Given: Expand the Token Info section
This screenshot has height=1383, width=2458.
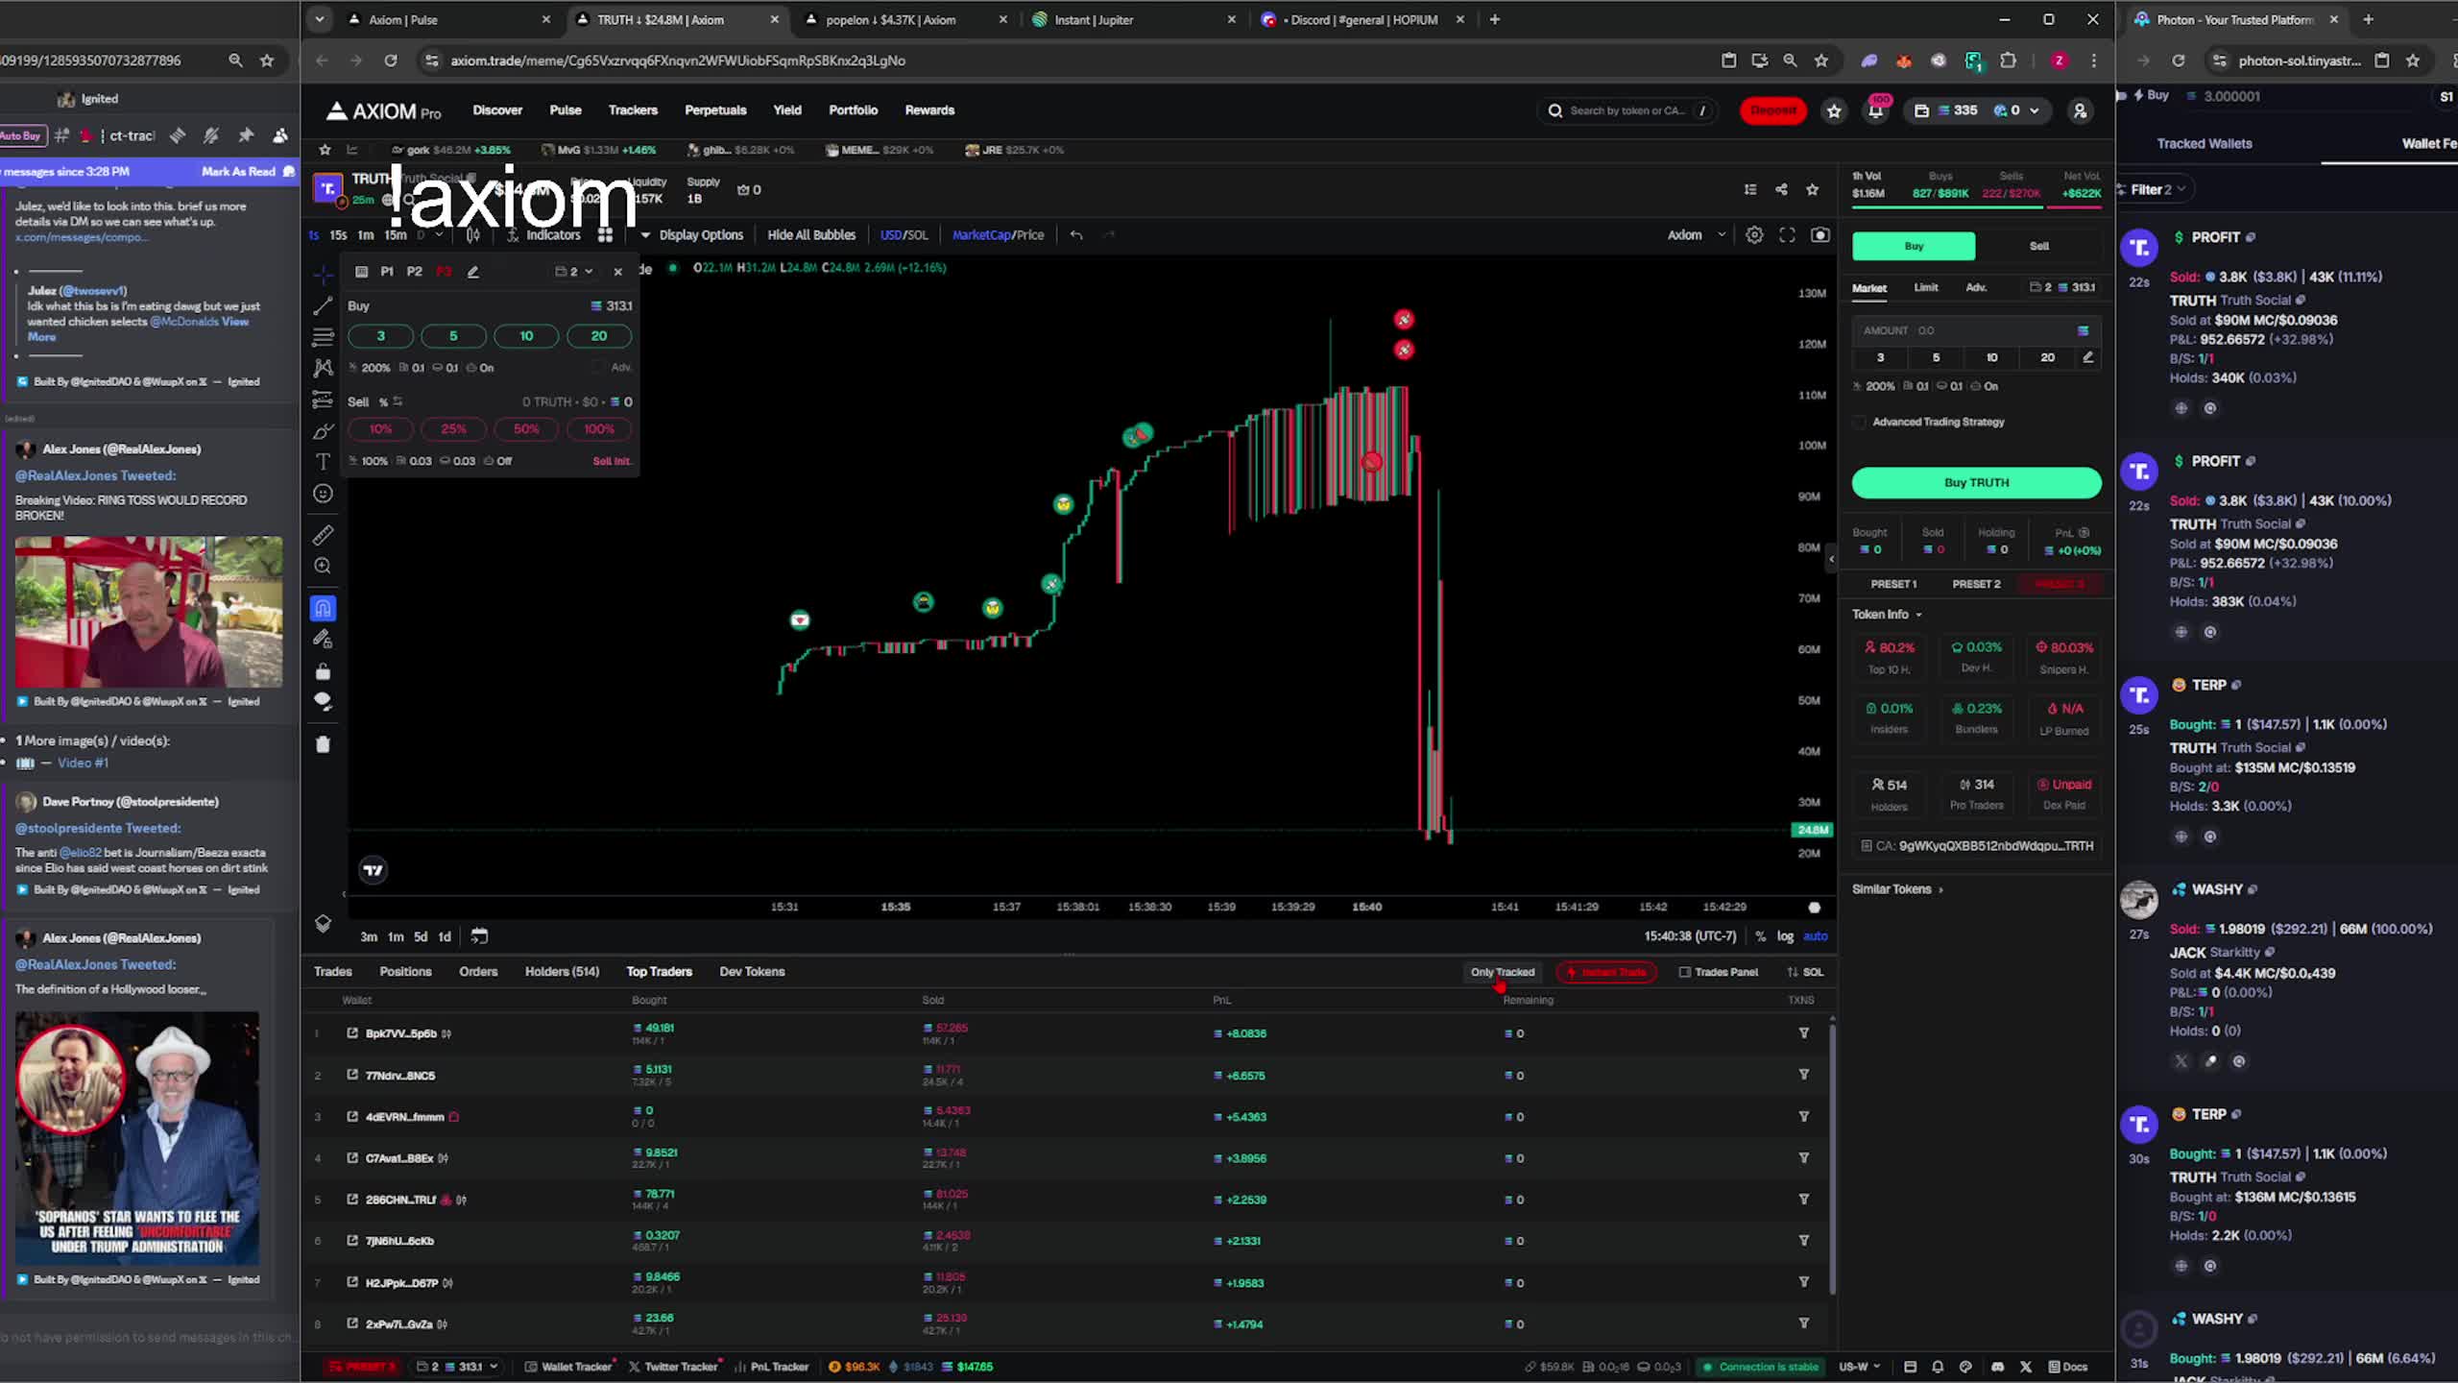Looking at the screenshot, I should tap(1887, 615).
